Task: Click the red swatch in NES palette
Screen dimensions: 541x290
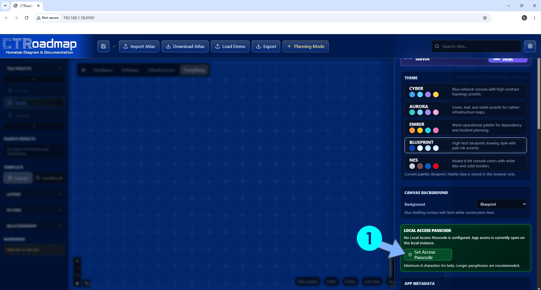Action: click(x=436, y=166)
